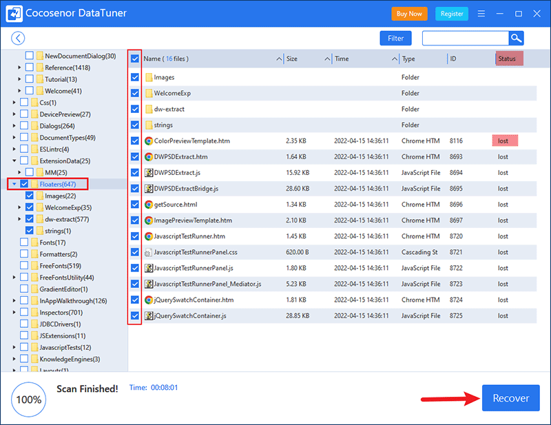
Task: Click folder icon of dw-extract row in file list
Action: (149, 109)
